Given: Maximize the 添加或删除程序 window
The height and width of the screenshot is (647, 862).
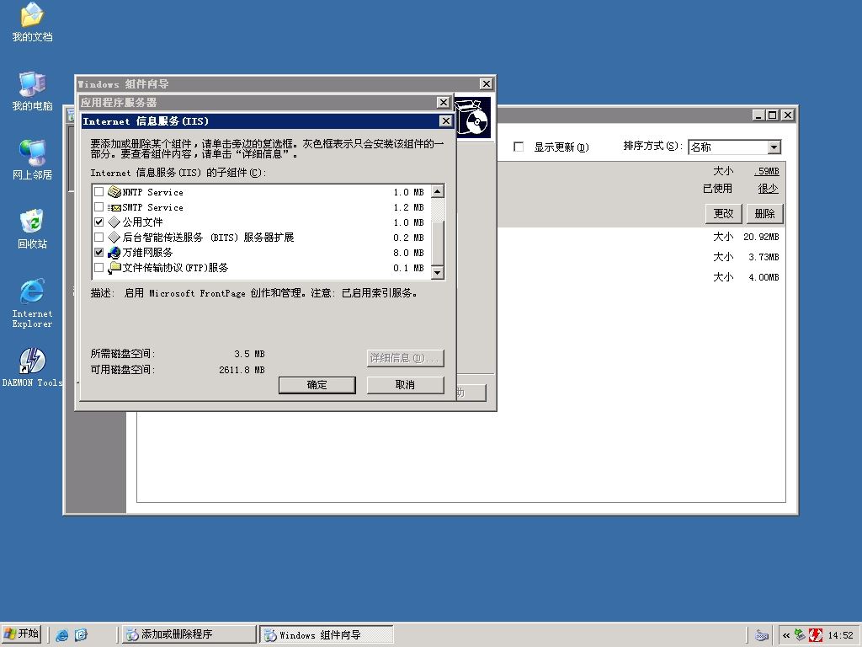Looking at the screenshot, I should click(x=773, y=115).
